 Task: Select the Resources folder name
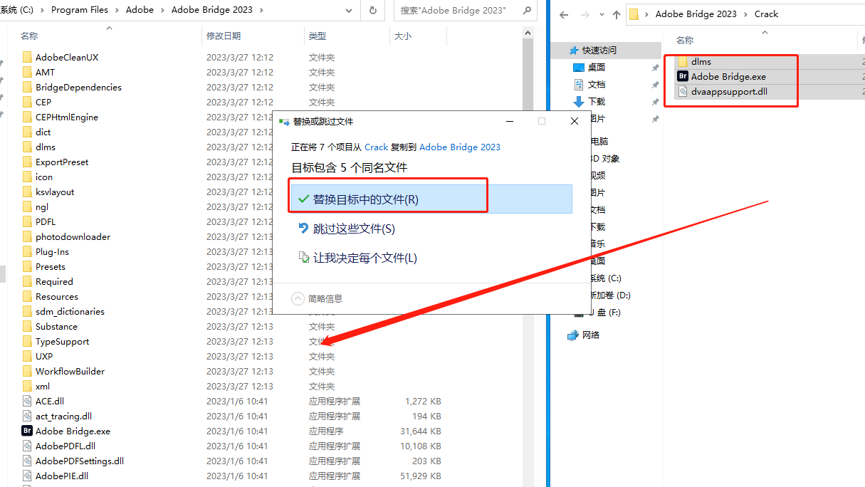[57, 296]
